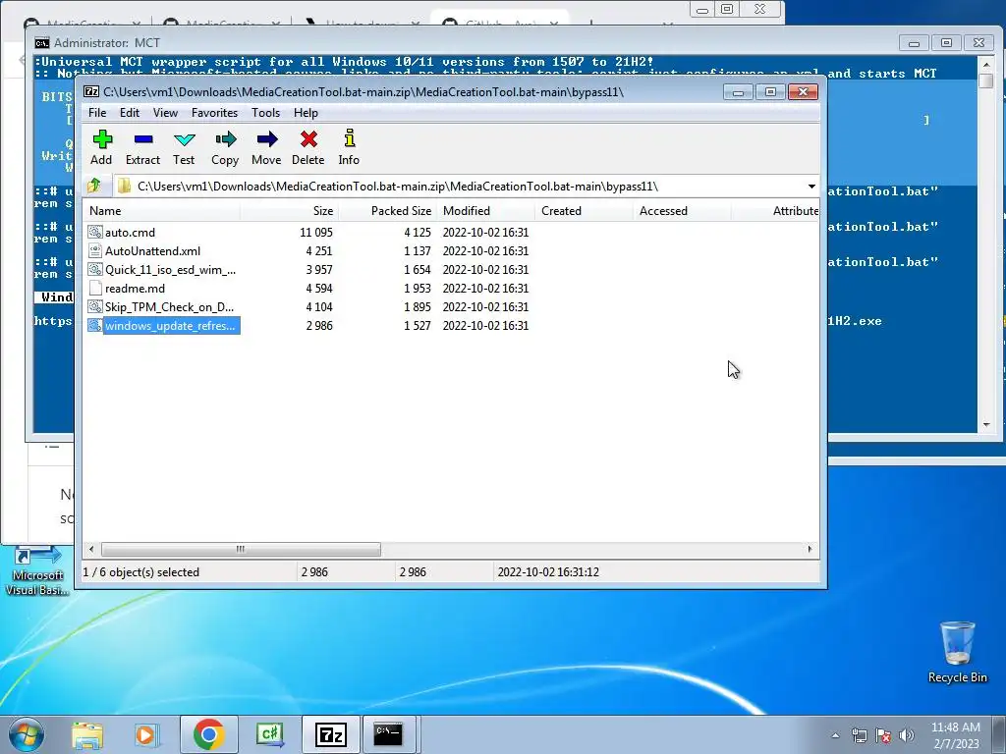Click packed size 1 527 of windows_update_refres
The width and height of the screenshot is (1006, 754).
[417, 326]
